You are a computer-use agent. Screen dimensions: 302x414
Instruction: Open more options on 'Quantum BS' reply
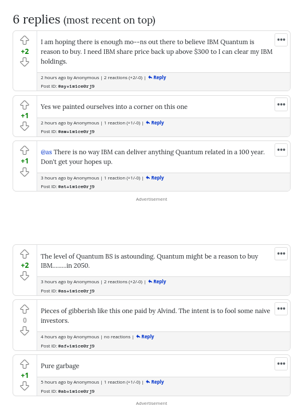[x=281, y=253]
